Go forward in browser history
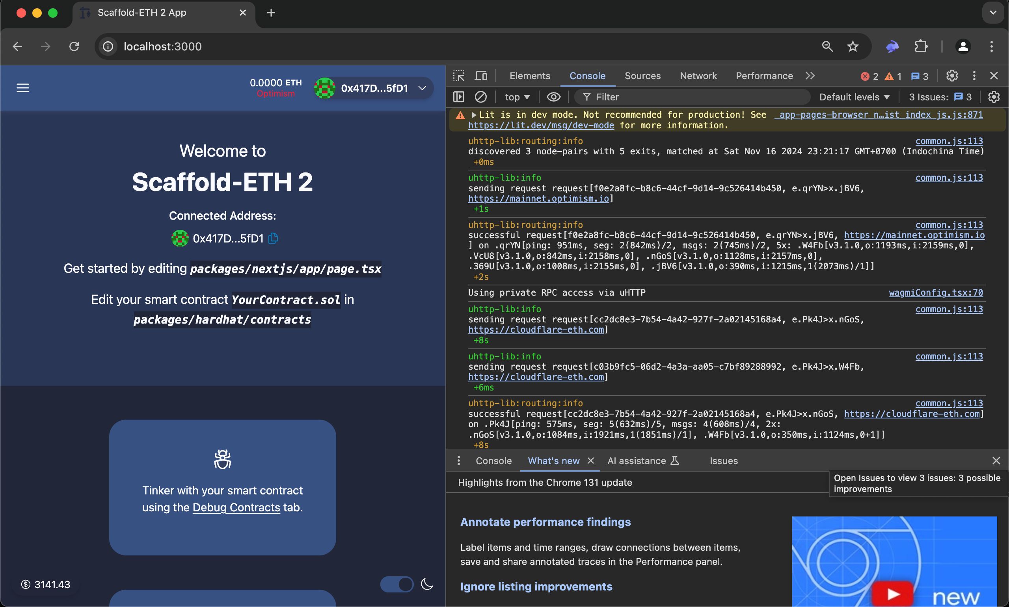The image size is (1009, 607). [x=45, y=46]
